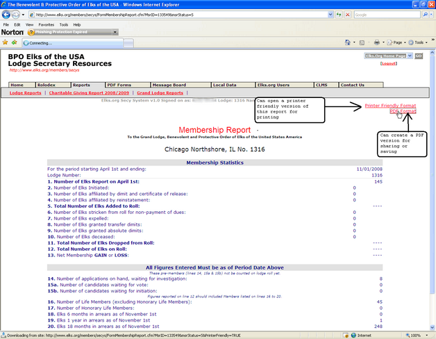Open the Favorites menu
This screenshot has height=339, width=436.
(46, 24)
